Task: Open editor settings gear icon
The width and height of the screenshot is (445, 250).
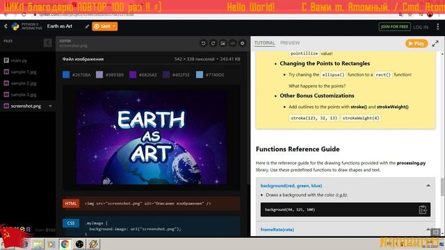Action: coord(243,43)
